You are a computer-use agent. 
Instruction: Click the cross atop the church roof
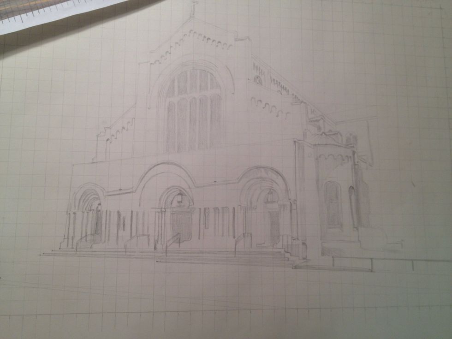pos(195,8)
